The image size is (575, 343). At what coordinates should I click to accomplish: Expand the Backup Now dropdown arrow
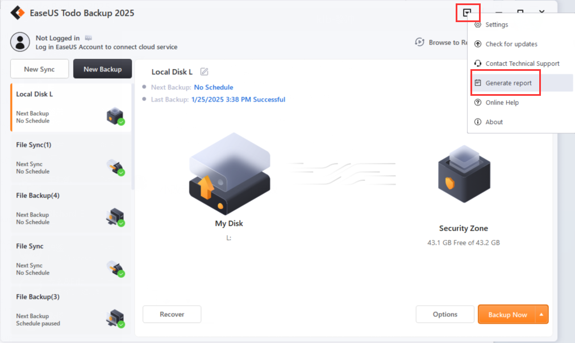pos(541,315)
